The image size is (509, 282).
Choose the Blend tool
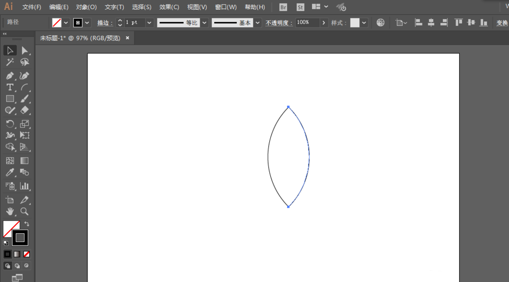pos(24,172)
